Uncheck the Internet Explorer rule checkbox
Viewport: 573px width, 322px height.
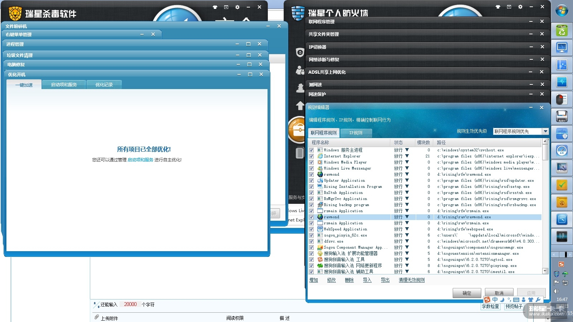click(311, 156)
